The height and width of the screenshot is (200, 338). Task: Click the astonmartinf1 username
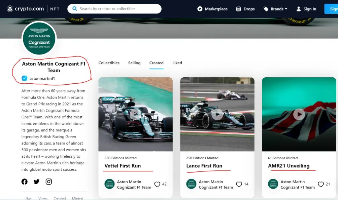point(42,78)
